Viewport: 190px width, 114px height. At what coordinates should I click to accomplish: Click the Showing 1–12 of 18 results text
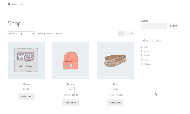(49, 33)
